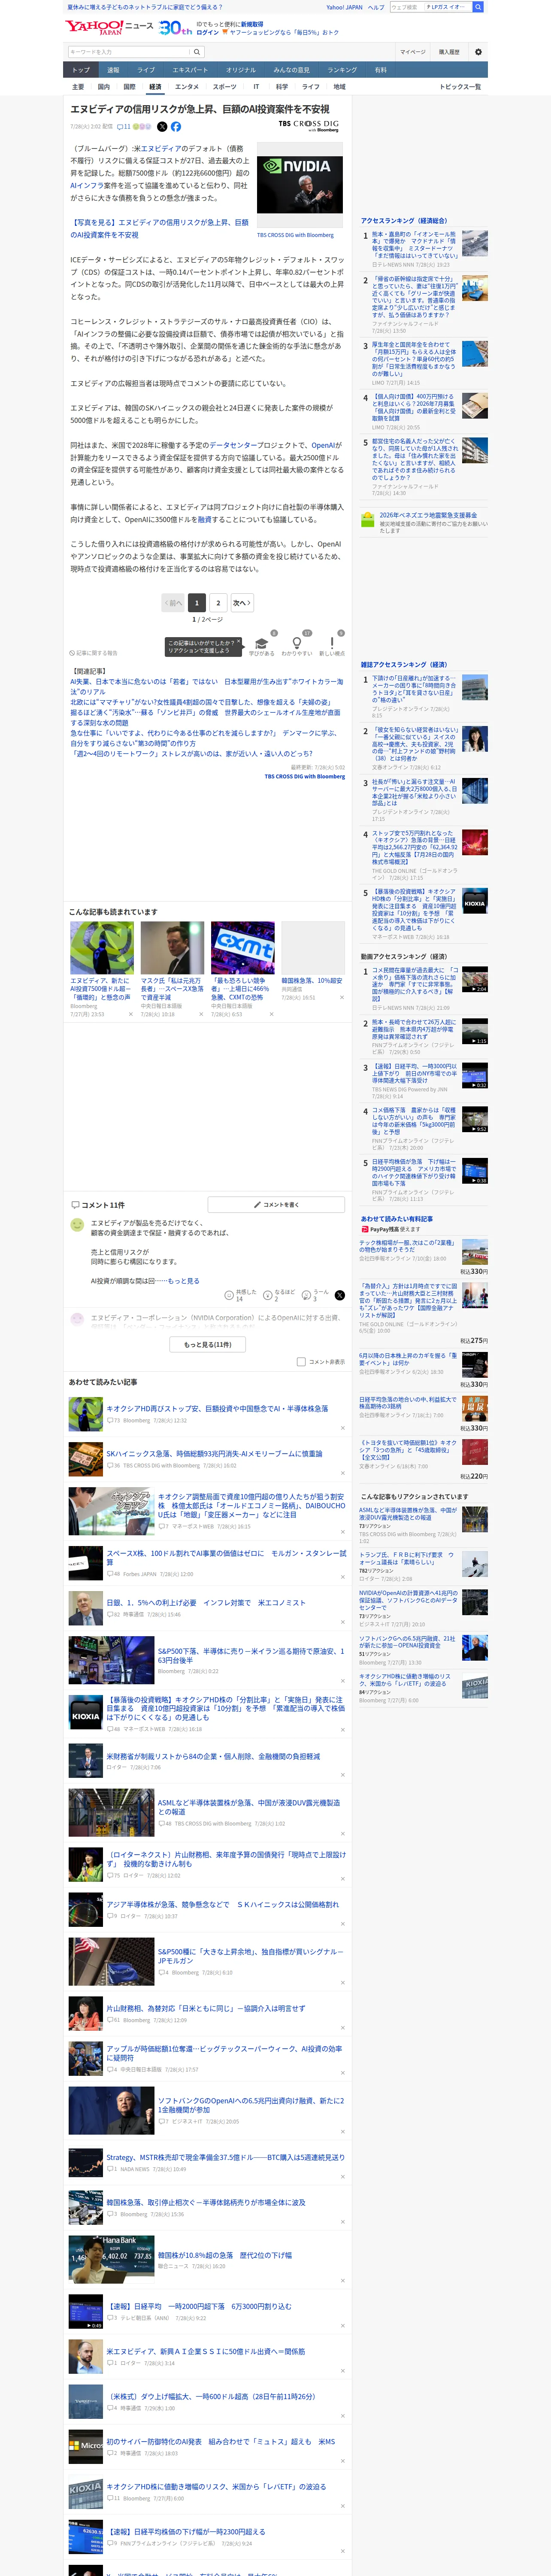This screenshot has height=2576, width=551.
Task: Switch to the ライブ tab
Action: click(x=146, y=70)
